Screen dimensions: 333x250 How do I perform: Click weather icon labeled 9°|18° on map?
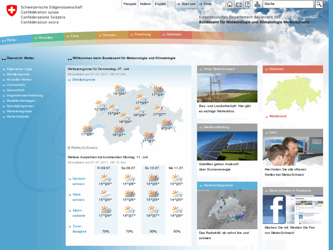click(x=167, y=123)
